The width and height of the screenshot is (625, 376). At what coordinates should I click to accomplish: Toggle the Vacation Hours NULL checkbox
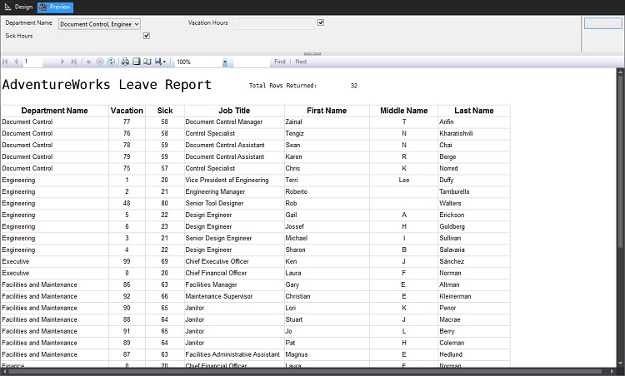point(321,23)
